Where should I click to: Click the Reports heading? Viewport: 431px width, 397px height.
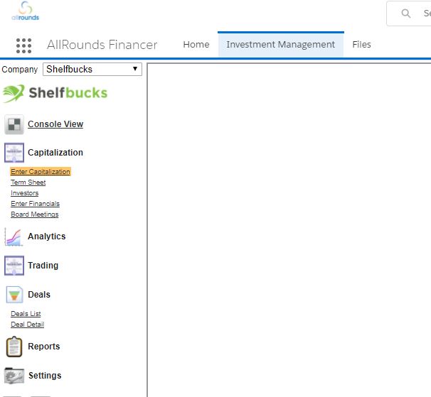44,347
